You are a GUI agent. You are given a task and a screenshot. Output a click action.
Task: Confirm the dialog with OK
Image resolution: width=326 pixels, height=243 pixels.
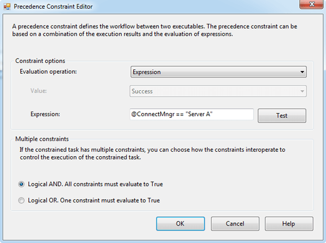(x=180, y=223)
